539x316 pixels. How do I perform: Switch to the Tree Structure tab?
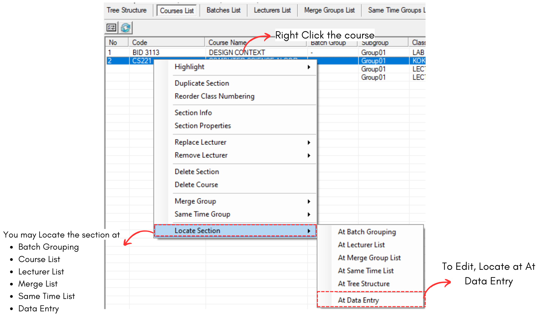coord(127,10)
